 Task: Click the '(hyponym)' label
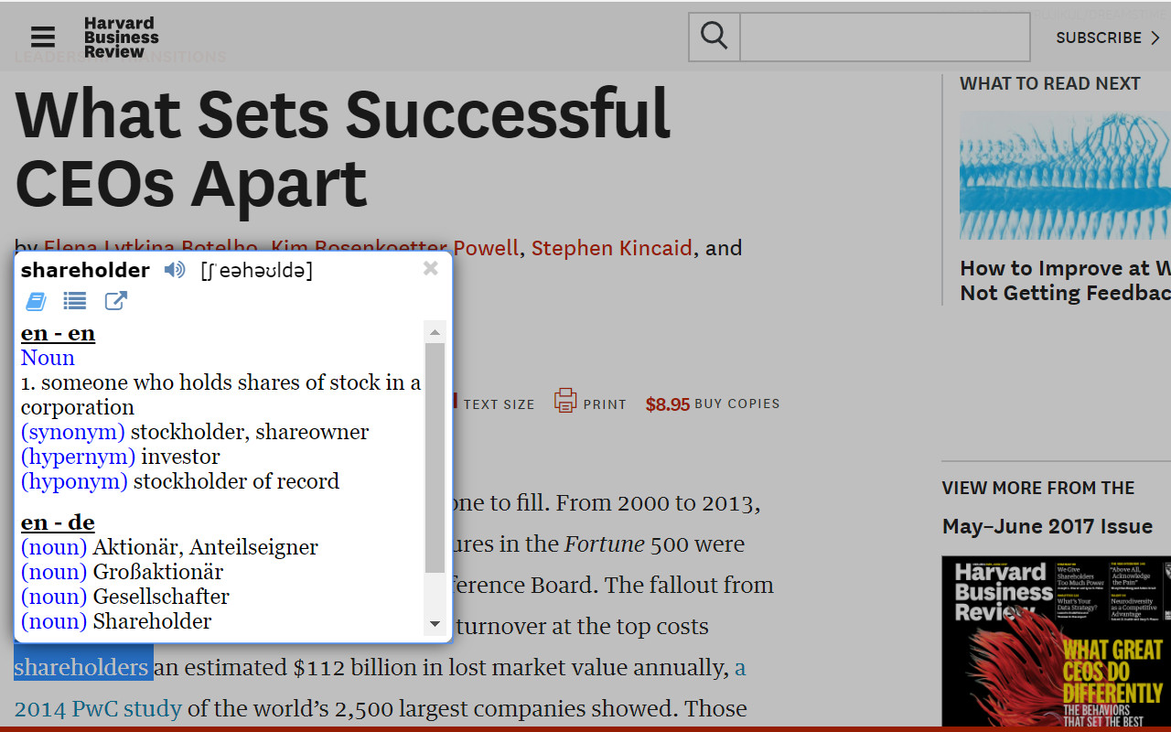pos(74,481)
